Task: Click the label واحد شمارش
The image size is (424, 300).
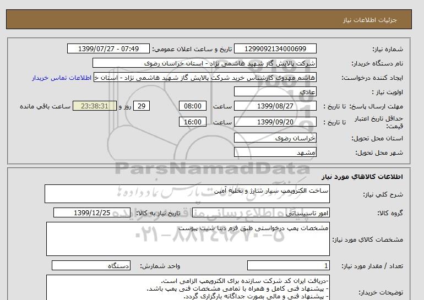Action: click(x=160, y=266)
